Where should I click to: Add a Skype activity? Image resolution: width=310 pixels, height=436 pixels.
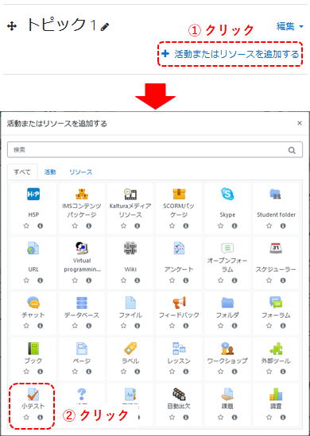click(227, 194)
